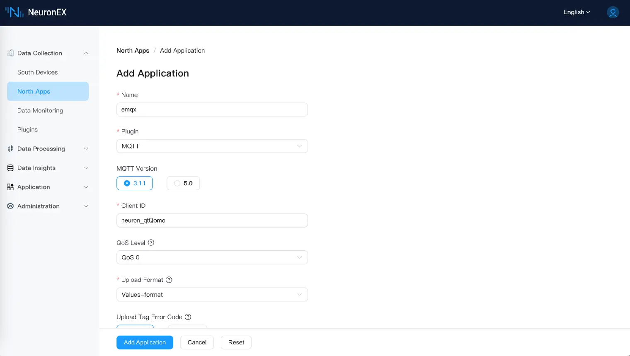This screenshot has height=356, width=630.
Task: Open the QoS Level dropdown
Action: pyautogui.click(x=212, y=257)
